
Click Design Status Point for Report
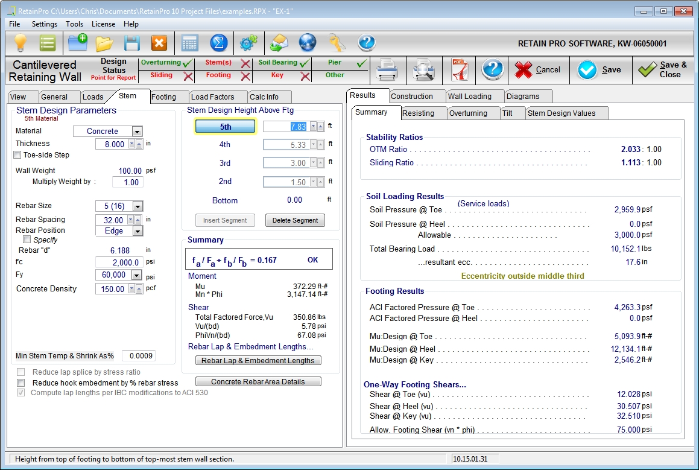coord(113,69)
